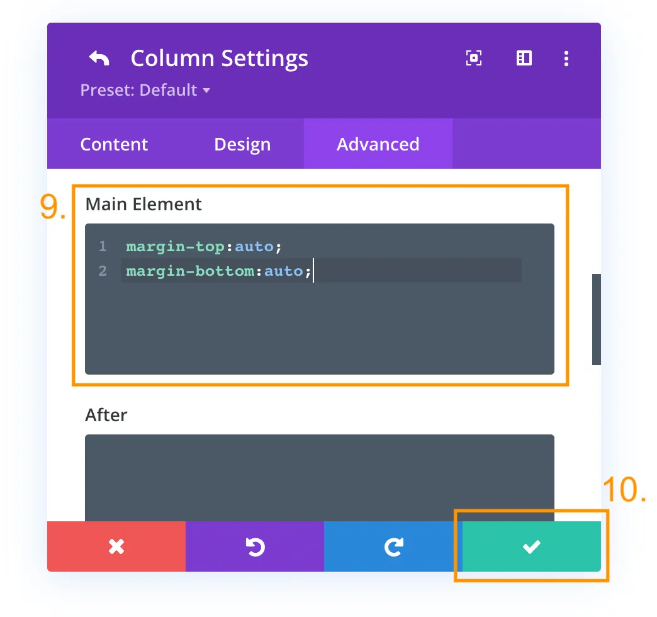Click the back arrow in Column Settings header

pos(99,57)
